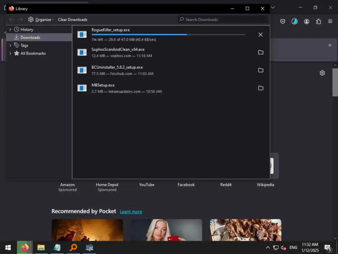Open containing folder for MBSetup.exe

click(x=261, y=88)
